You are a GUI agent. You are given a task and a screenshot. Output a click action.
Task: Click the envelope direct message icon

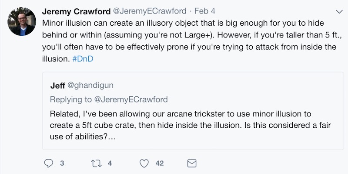192,164
